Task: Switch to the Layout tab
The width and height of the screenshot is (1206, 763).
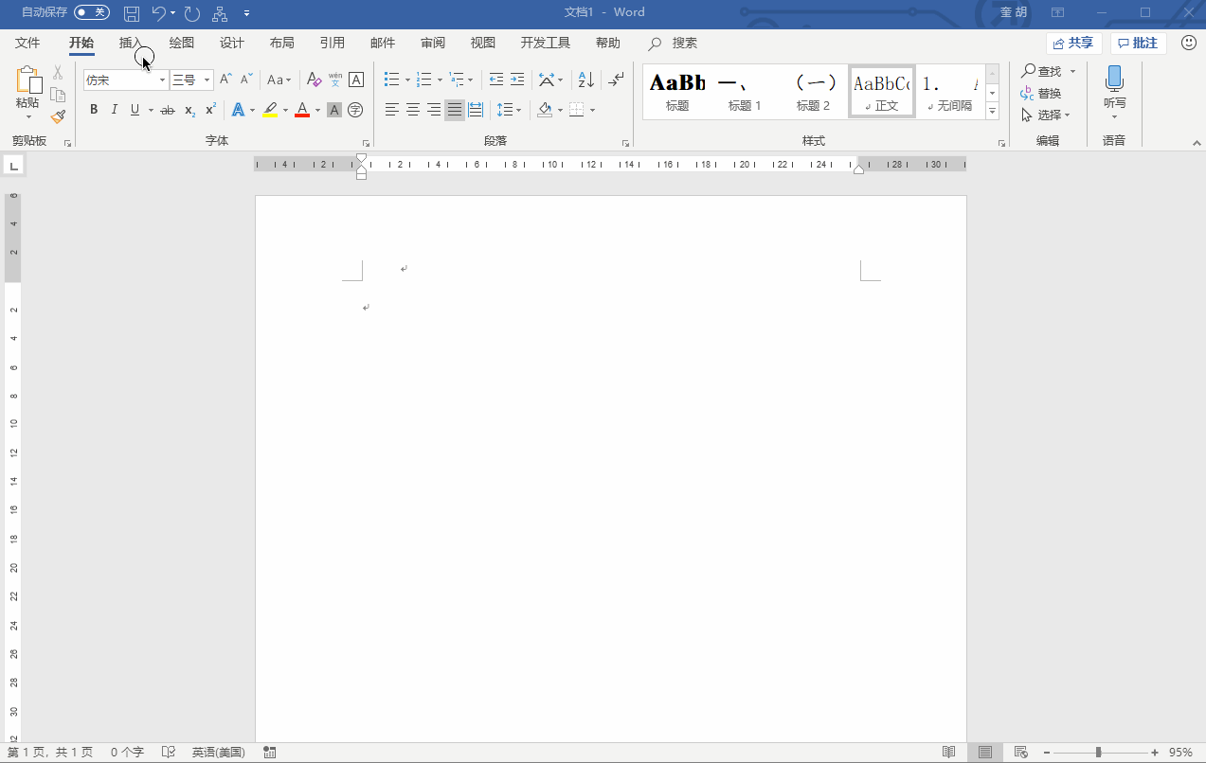Action: point(281,43)
